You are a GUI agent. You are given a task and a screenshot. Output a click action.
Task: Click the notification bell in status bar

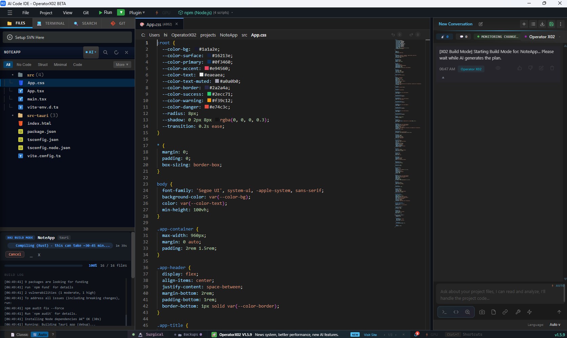(416, 335)
